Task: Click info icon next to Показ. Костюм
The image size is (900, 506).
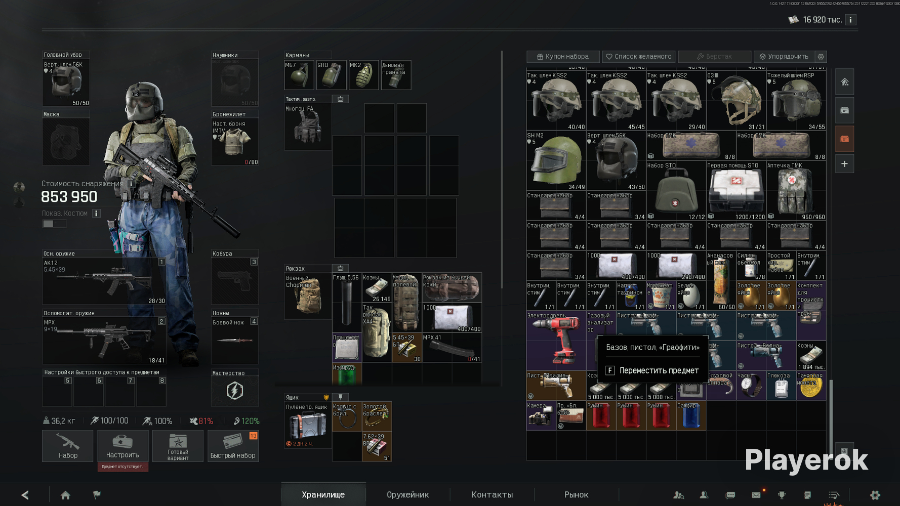Action: tap(96, 214)
